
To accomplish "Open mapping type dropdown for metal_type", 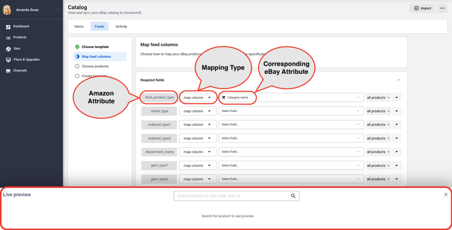I will tap(198, 111).
